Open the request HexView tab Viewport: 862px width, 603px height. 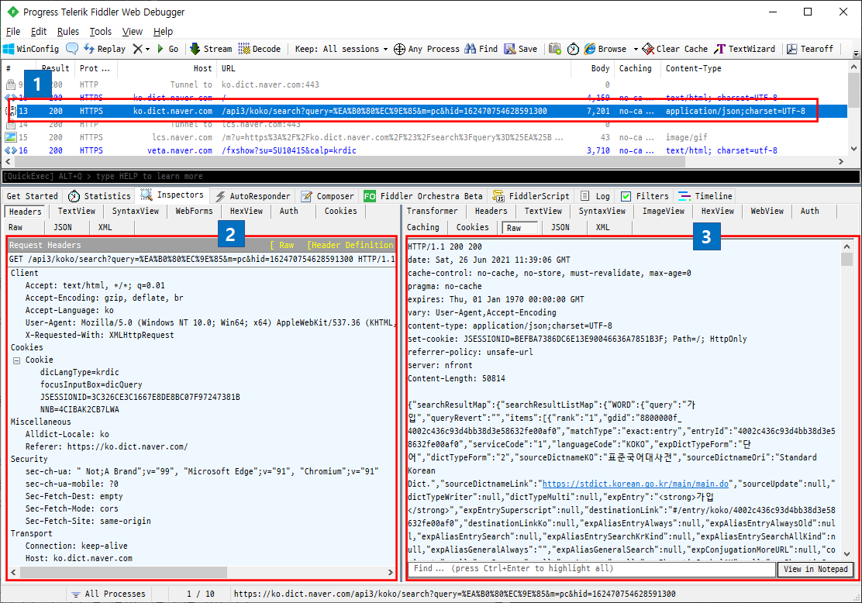246,211
